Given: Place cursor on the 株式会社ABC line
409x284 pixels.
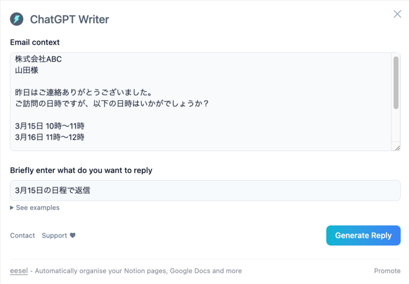Looking at the screenshot, I should (38, 59).
